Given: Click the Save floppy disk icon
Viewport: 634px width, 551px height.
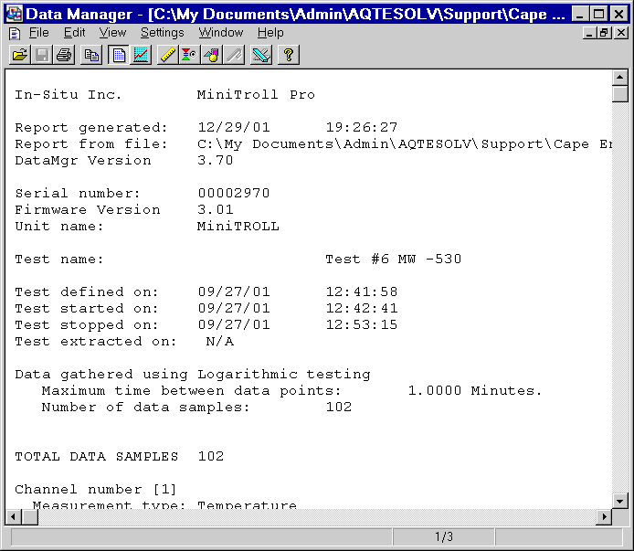Looking at the screenshot, I should point(42,55).
